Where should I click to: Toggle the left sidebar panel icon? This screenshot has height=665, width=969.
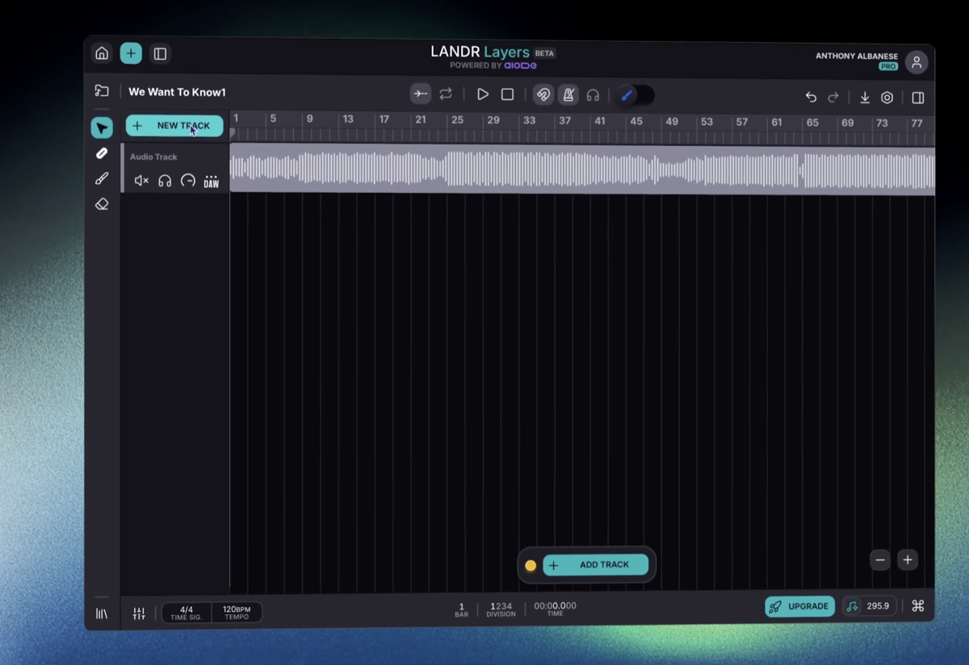160,54
